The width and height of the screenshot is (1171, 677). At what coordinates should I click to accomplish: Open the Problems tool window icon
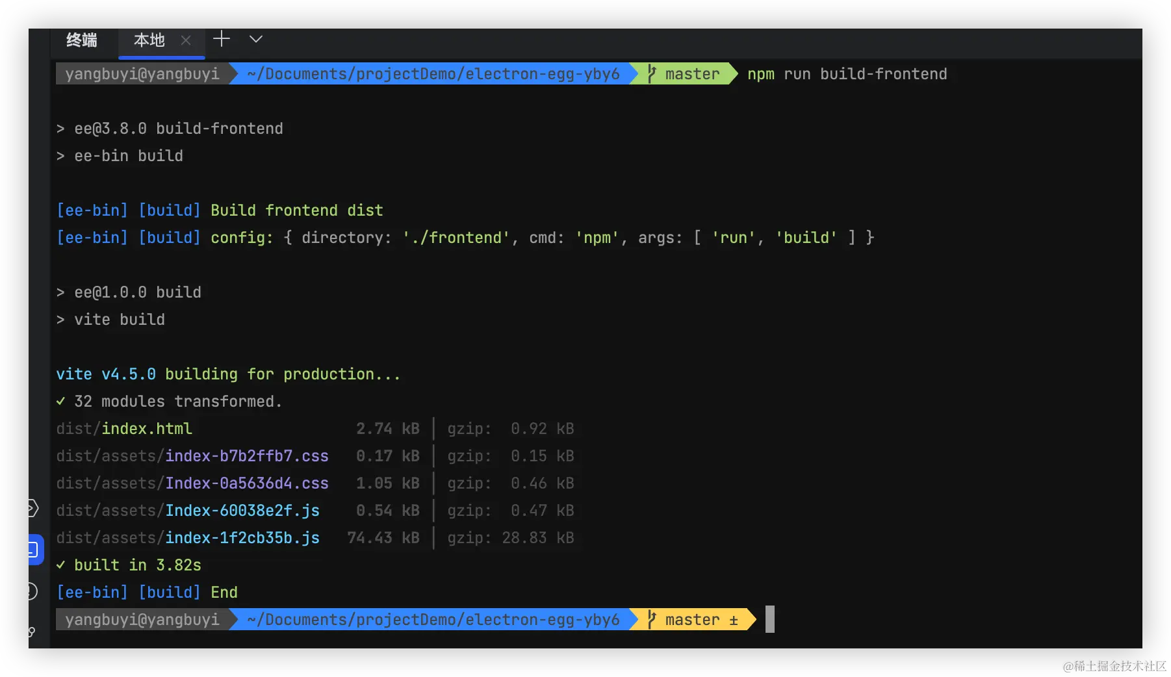[32, 591]
